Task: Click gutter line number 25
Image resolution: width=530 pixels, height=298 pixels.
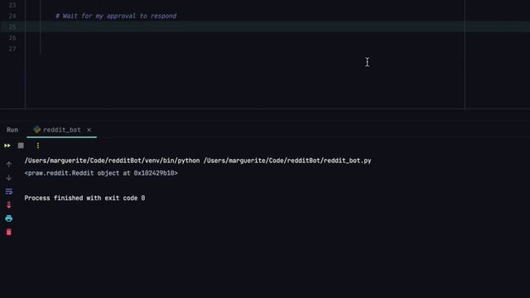Action: tap(12, 27)
